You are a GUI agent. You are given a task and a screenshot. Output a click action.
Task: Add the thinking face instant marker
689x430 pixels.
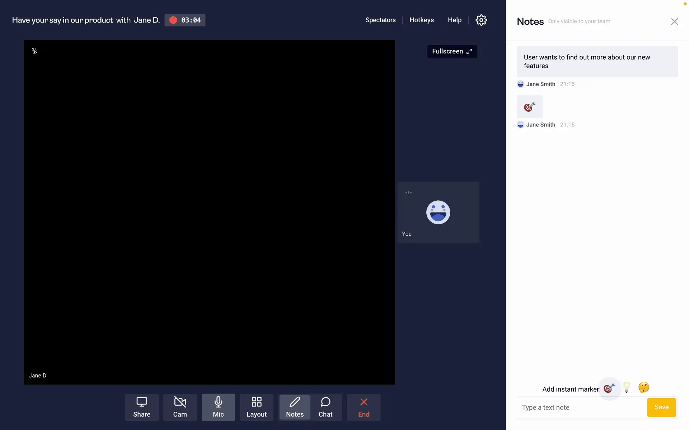(x=643, y=387)
